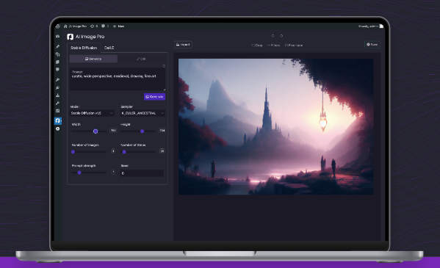Screen dimensions: 440x268
Task: Click the small icon above the prompt box corner
Action: click(x=164, y=66)
